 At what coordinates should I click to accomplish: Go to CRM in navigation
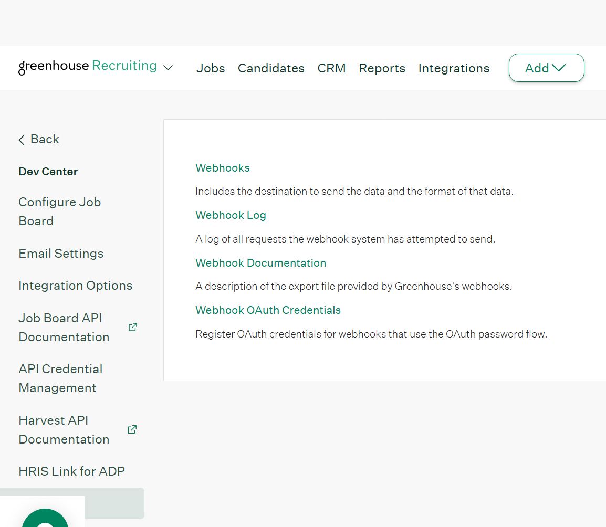tap(331, 68)
